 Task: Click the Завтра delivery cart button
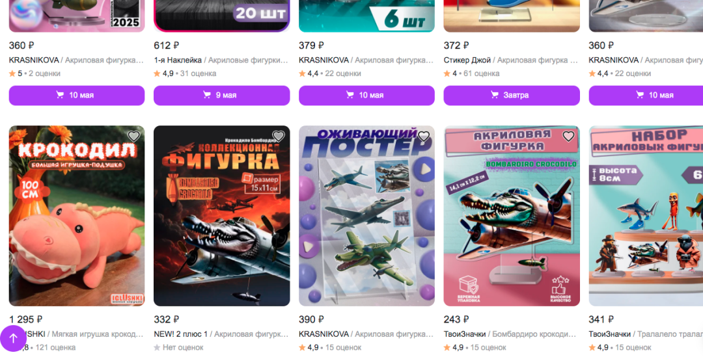[512, 96]
